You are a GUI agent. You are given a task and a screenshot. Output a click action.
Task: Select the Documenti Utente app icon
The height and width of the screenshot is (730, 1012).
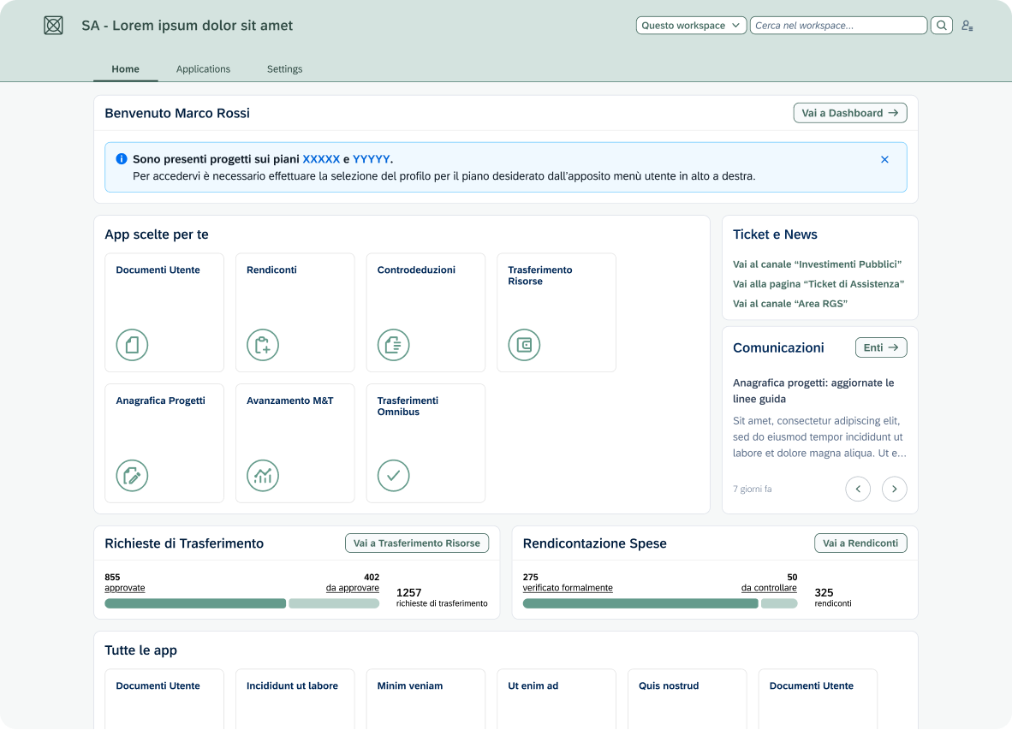[132, 345]
